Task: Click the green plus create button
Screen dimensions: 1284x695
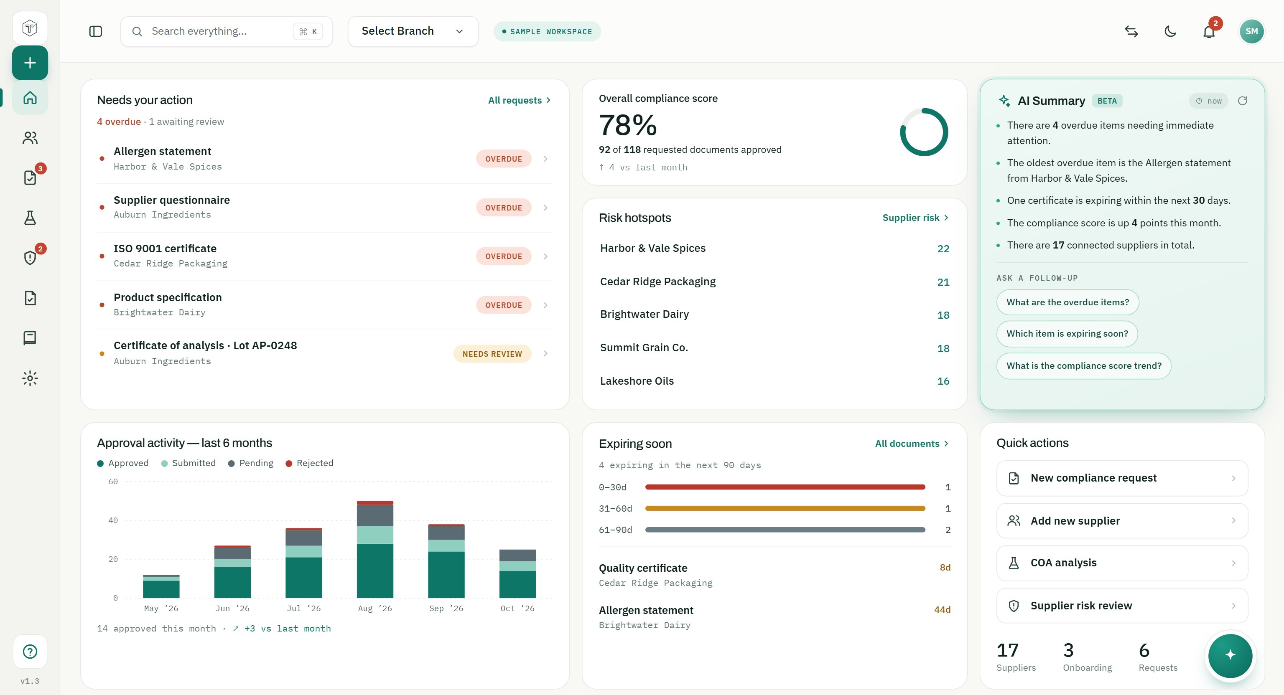Action: 30,63
